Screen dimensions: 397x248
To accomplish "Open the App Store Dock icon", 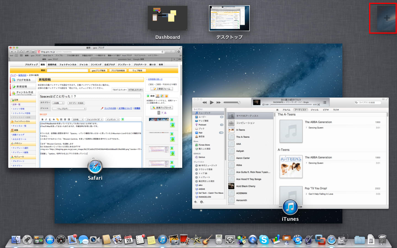I will 50,240.
